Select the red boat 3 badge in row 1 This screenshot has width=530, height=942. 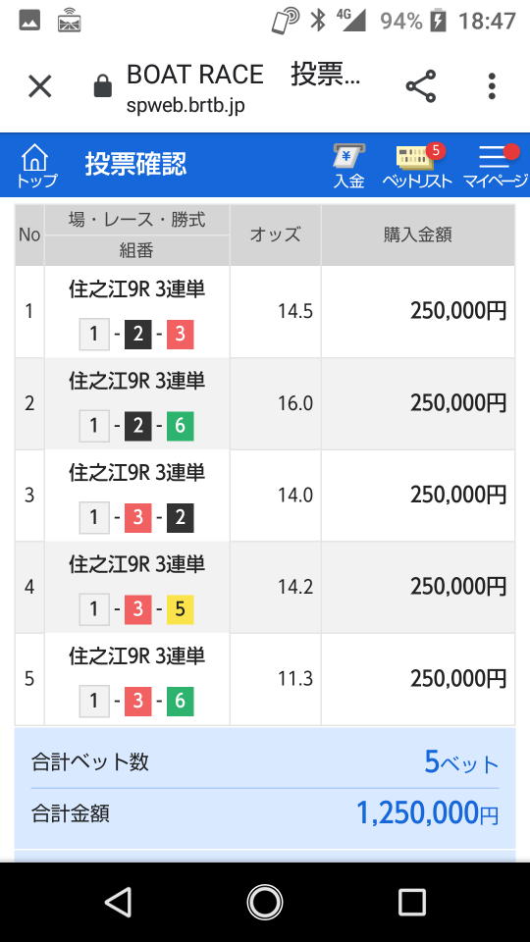tap(181, 334)
